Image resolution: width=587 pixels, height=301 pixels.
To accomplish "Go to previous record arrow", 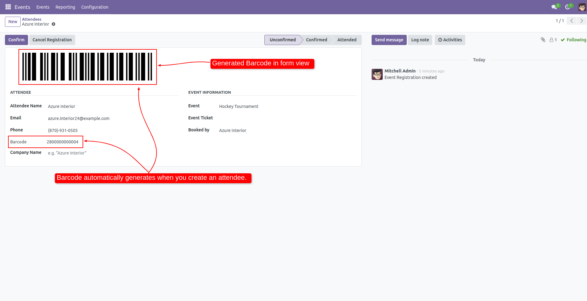I will [x=572, y=21].
